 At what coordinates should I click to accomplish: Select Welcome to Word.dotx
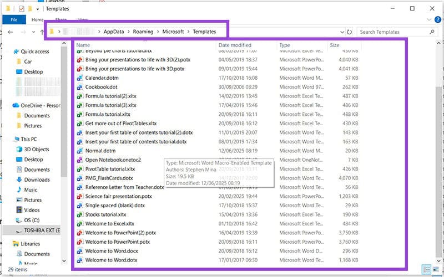click(112, 260)
